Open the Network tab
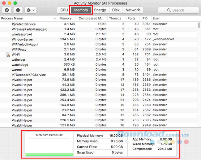This screenshot has height=160, width=201. pos(133,10)
